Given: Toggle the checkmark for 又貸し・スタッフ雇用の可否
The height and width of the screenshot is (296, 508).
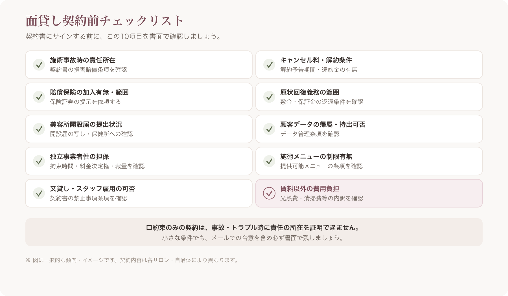Looking at the screenshot, I should pos(39,193).
